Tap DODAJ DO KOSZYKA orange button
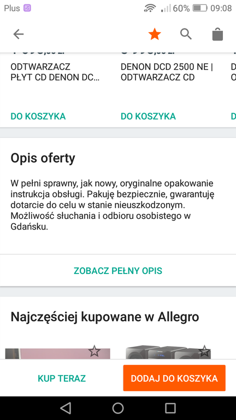Image resolution: width=236 pixels, height=420 pixels. [174, 378]
